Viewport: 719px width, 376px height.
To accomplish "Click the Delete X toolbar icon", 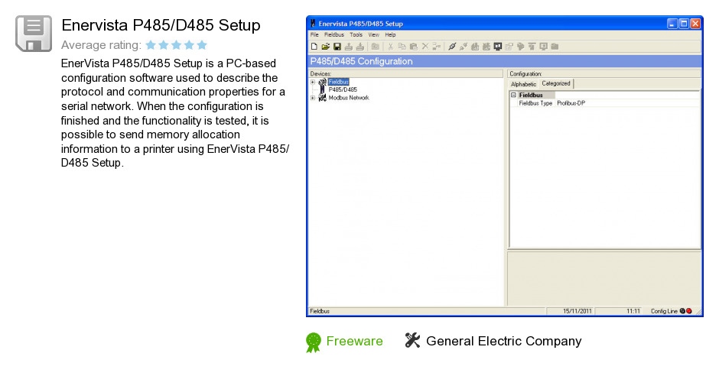I will point(425,47).
